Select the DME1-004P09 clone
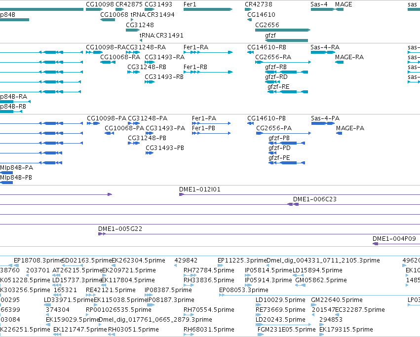Viewport: 420px width, 337px height. (x=396, y=244)
